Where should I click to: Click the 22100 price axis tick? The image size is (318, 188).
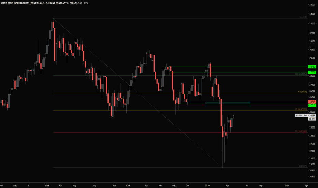312,151
